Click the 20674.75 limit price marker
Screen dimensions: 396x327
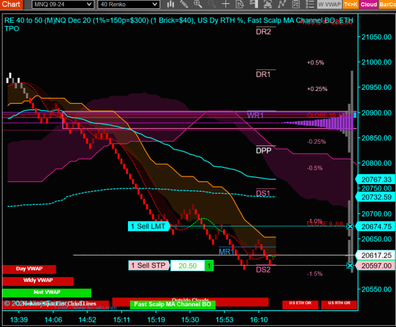tap(376, 226)
